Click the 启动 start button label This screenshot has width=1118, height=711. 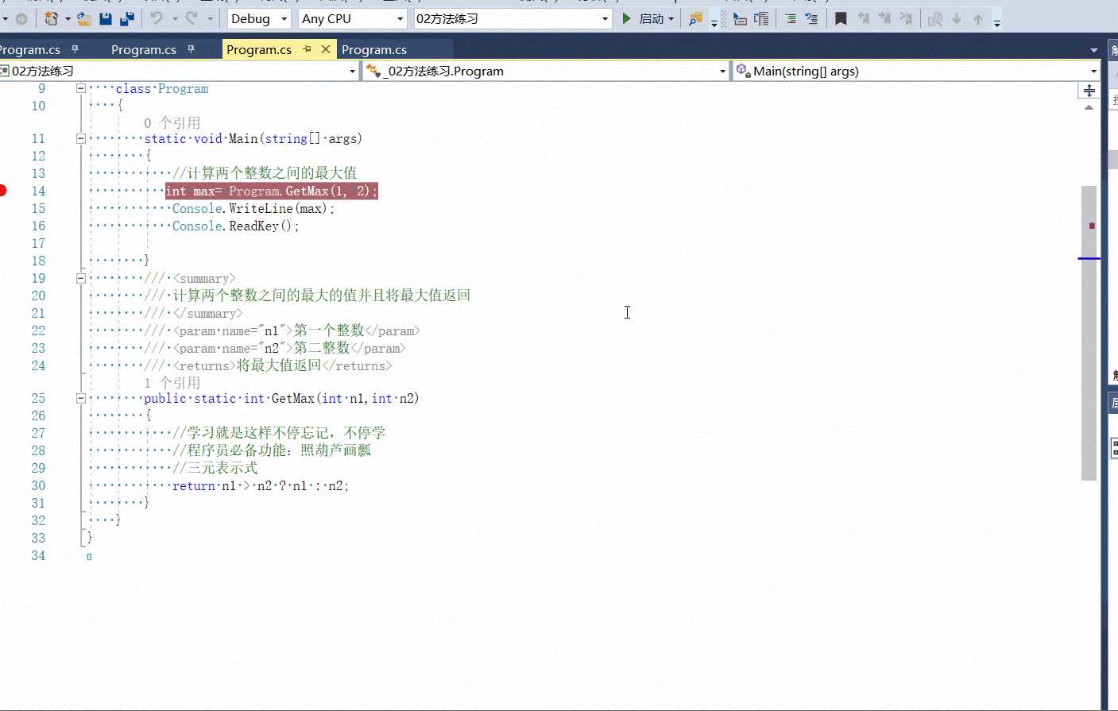[x=652, y=18]
